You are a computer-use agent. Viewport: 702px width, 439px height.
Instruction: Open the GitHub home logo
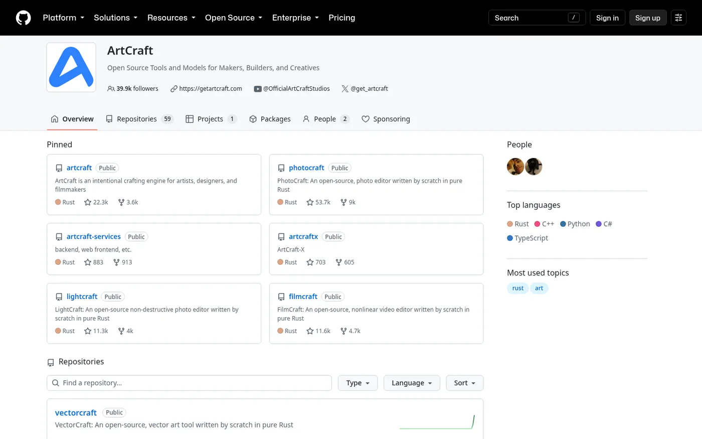click(23, 18)
